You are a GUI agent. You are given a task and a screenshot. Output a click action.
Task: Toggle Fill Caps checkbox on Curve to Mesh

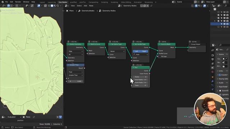point(160,57)
